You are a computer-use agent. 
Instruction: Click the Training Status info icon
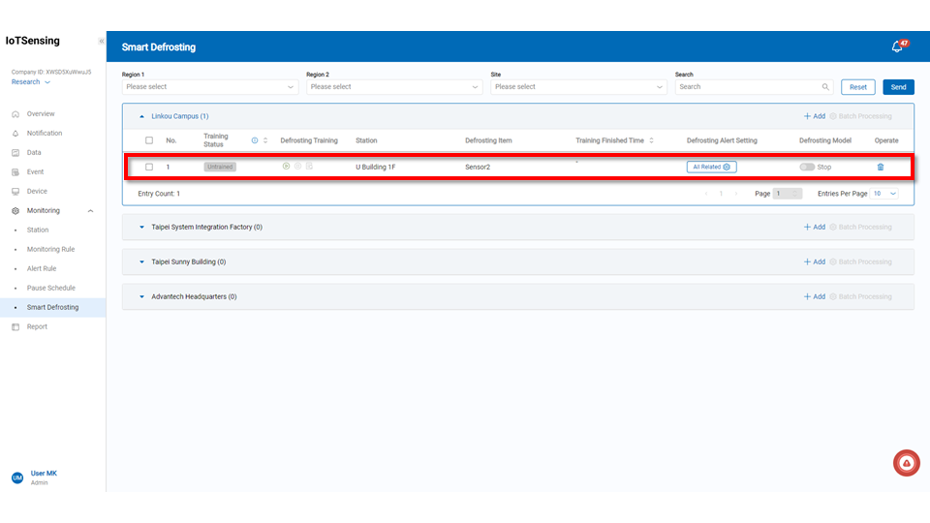tap(255, 140)
